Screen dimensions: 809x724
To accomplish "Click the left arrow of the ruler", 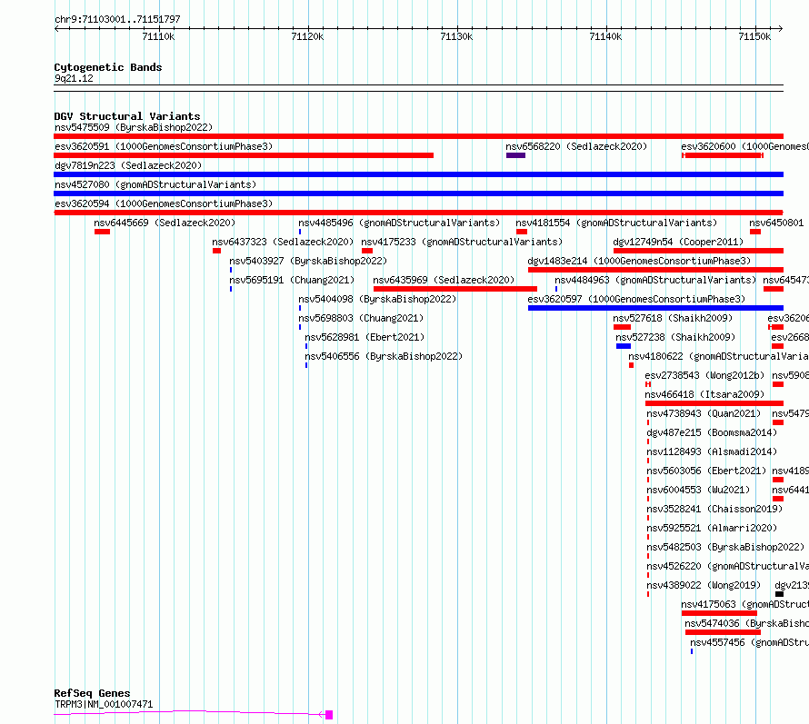I will coord(56,28).
